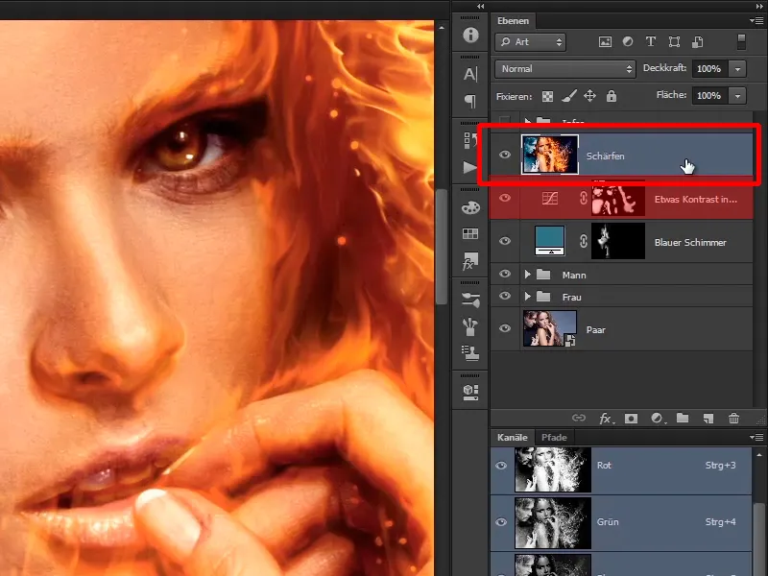Hide the Schärfen layer

pyautogui.click(x=505, y=155)
